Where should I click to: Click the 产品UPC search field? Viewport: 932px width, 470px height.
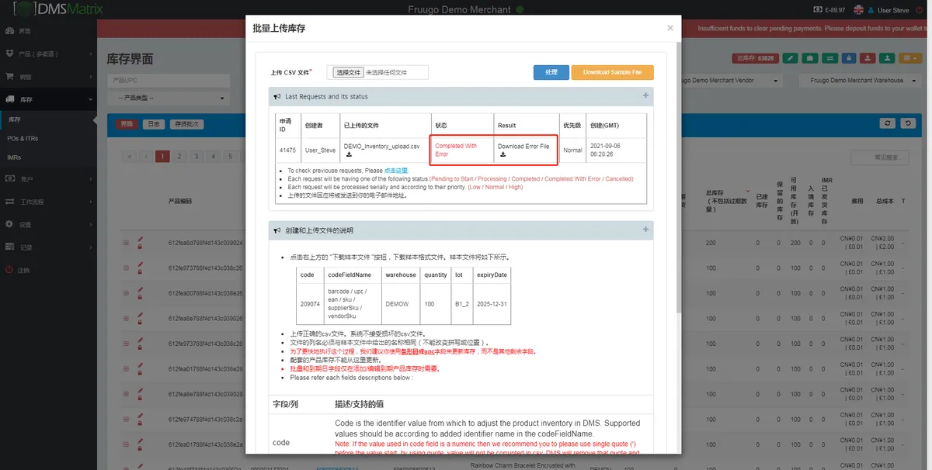click(169, 80)
